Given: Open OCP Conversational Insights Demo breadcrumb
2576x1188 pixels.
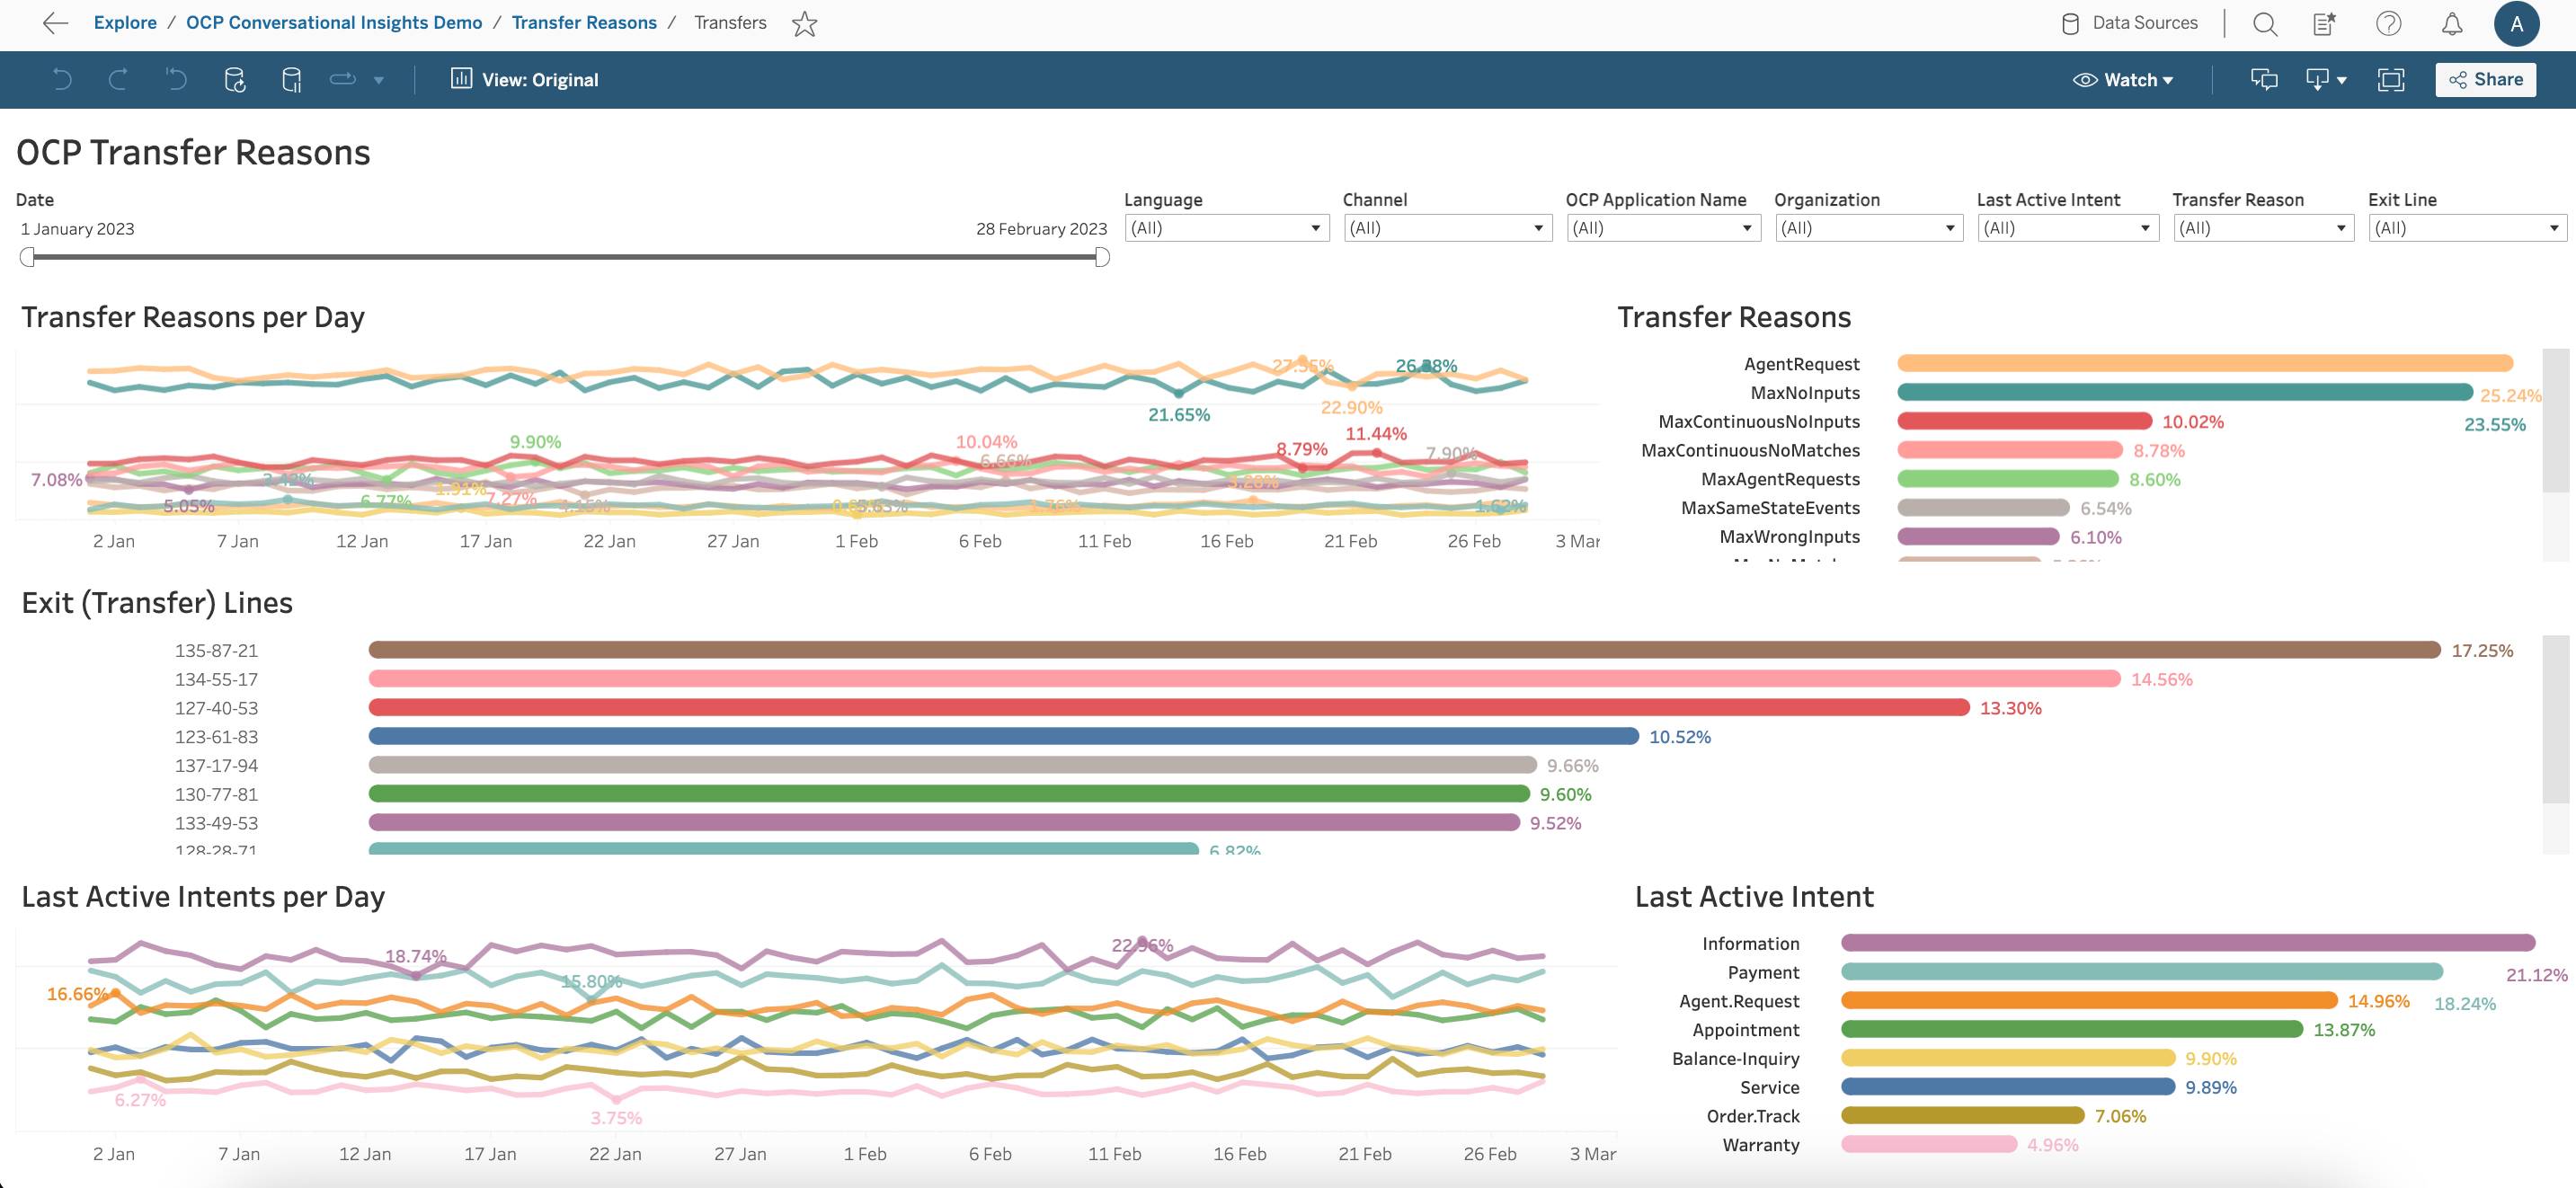Looking at the screenshot, I should [x=334, y=23].
